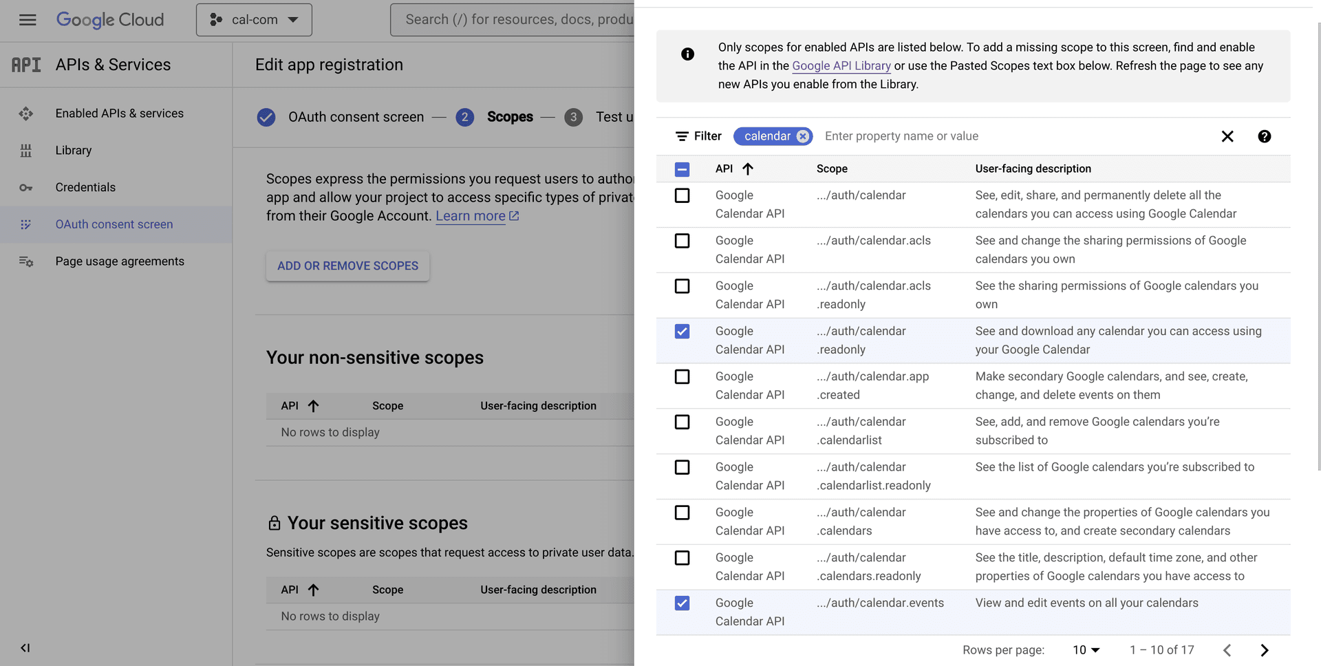Viewport: 1321px width, 666px height.
Task: Clear the filter with X icon
Action: tap(1227, 136)
